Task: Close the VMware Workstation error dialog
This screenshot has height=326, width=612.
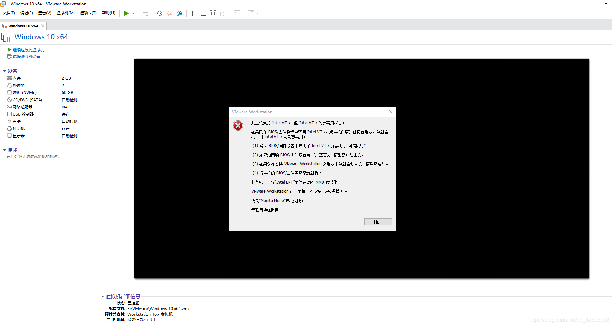Action: (391, 112)
